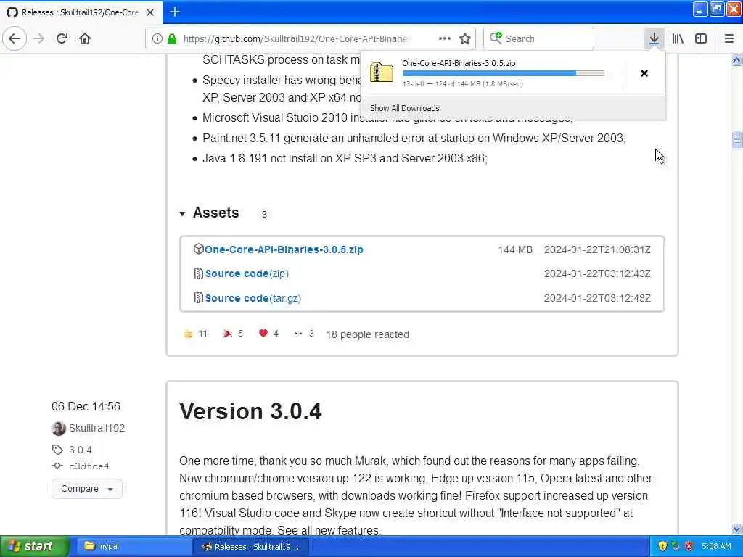
Task: Click the green padlock security icon
Action: 171,38
